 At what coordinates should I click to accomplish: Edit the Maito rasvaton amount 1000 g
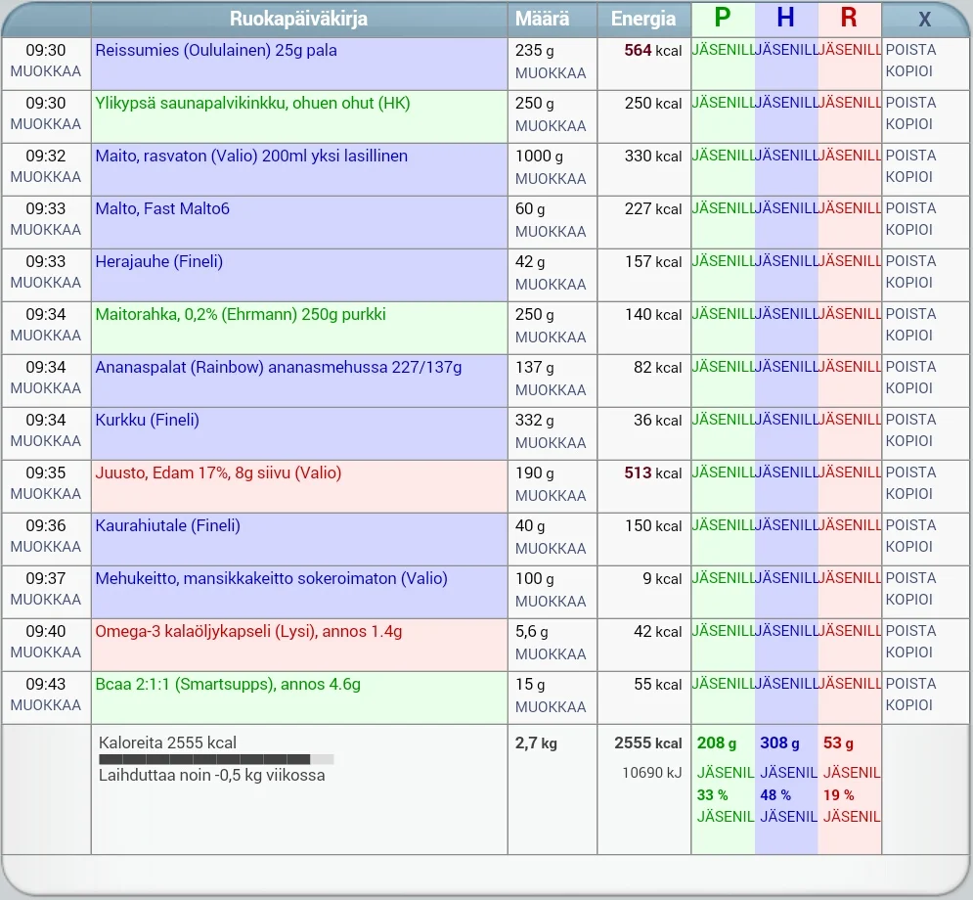tap(552, 177)
